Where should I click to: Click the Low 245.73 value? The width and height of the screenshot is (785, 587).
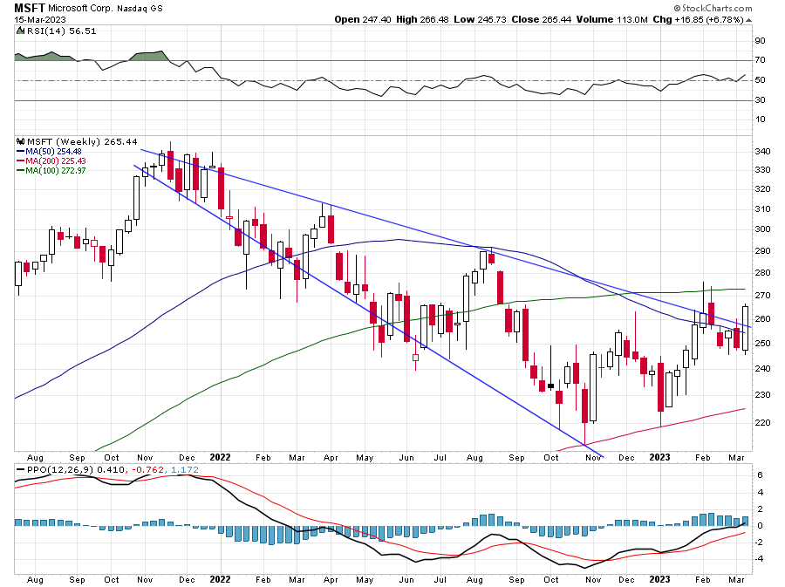click(480, 19)
